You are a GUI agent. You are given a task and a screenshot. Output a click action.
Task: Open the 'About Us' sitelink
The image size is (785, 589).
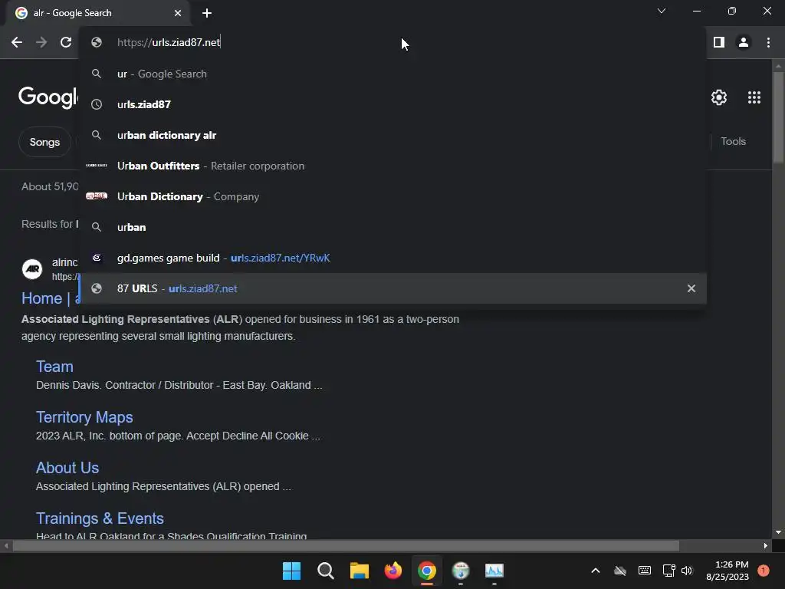click(x=67, y=468)
